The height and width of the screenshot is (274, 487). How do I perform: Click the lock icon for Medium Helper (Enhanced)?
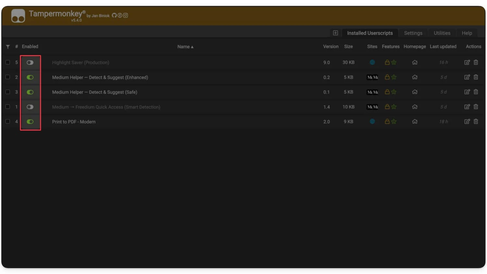pos(387,77)
